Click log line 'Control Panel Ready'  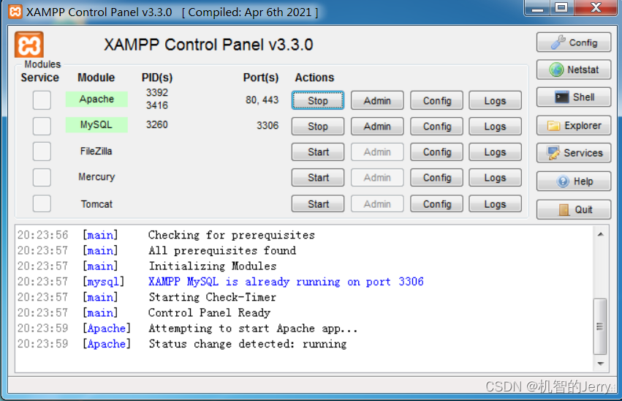(x=209, y=313)
